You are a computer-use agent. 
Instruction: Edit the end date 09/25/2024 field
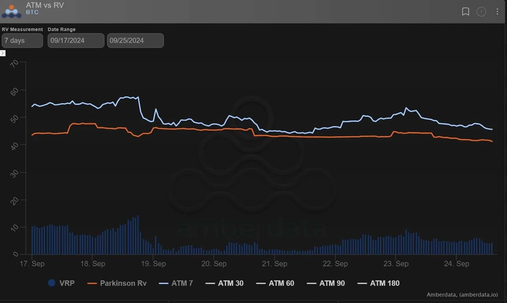[135, 40]
